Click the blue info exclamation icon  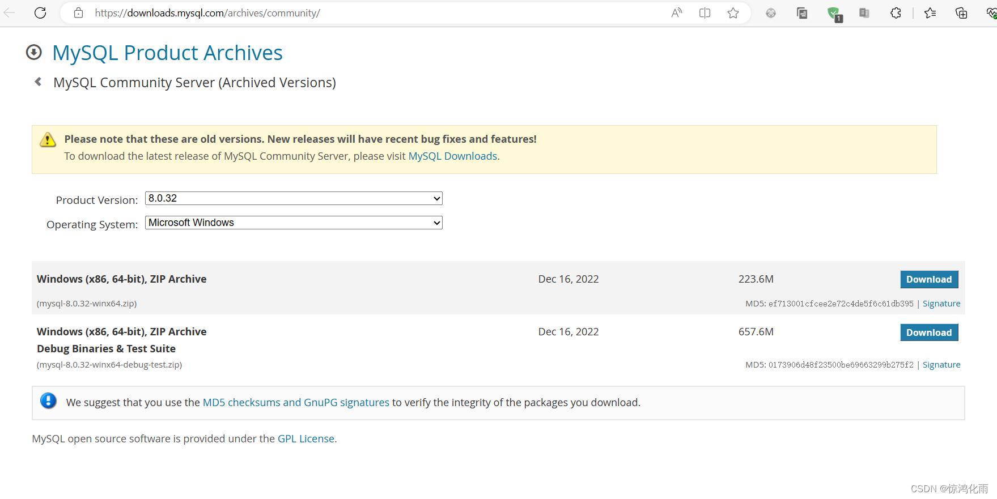tap(48, 401)
